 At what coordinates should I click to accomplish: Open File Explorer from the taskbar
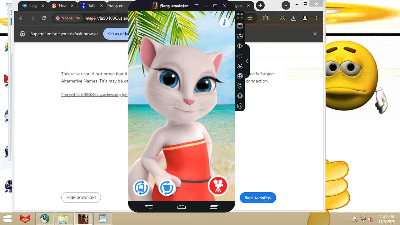[63, 219]
